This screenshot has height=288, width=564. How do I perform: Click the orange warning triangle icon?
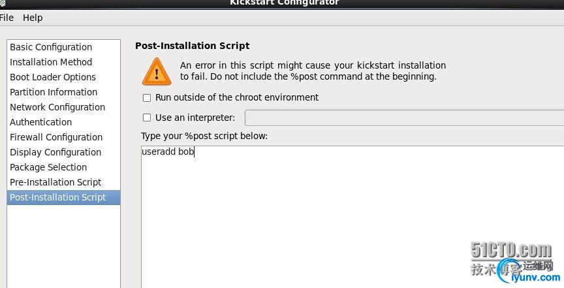point(157,72)
